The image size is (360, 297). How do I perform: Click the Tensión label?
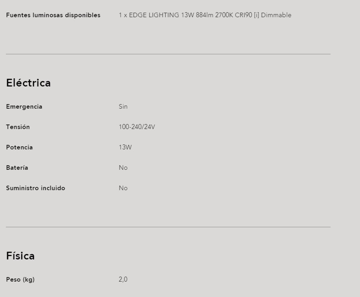[18, 127]
